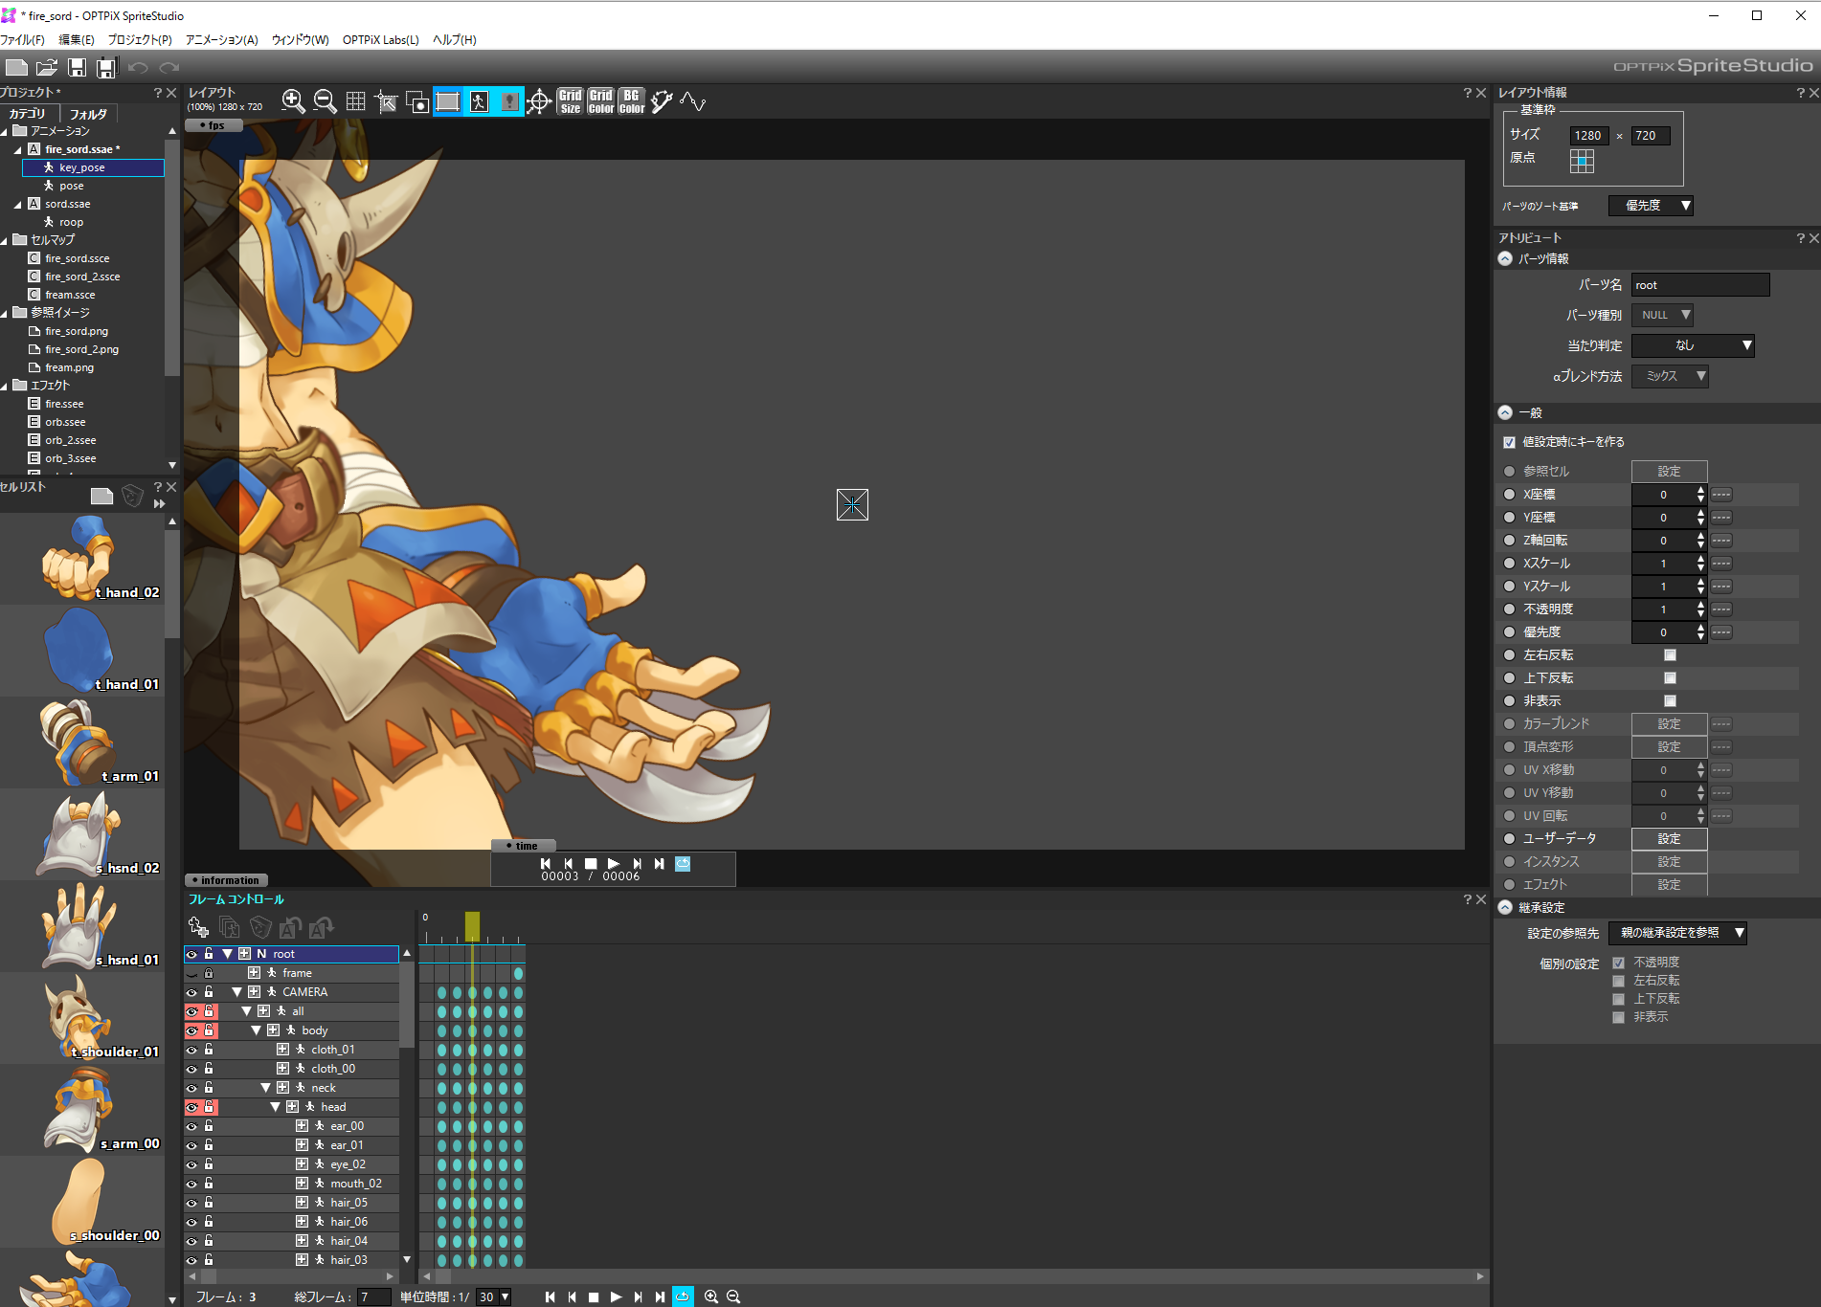
Task: Open the Grid Size setting
Action: (x=571, y=101)
